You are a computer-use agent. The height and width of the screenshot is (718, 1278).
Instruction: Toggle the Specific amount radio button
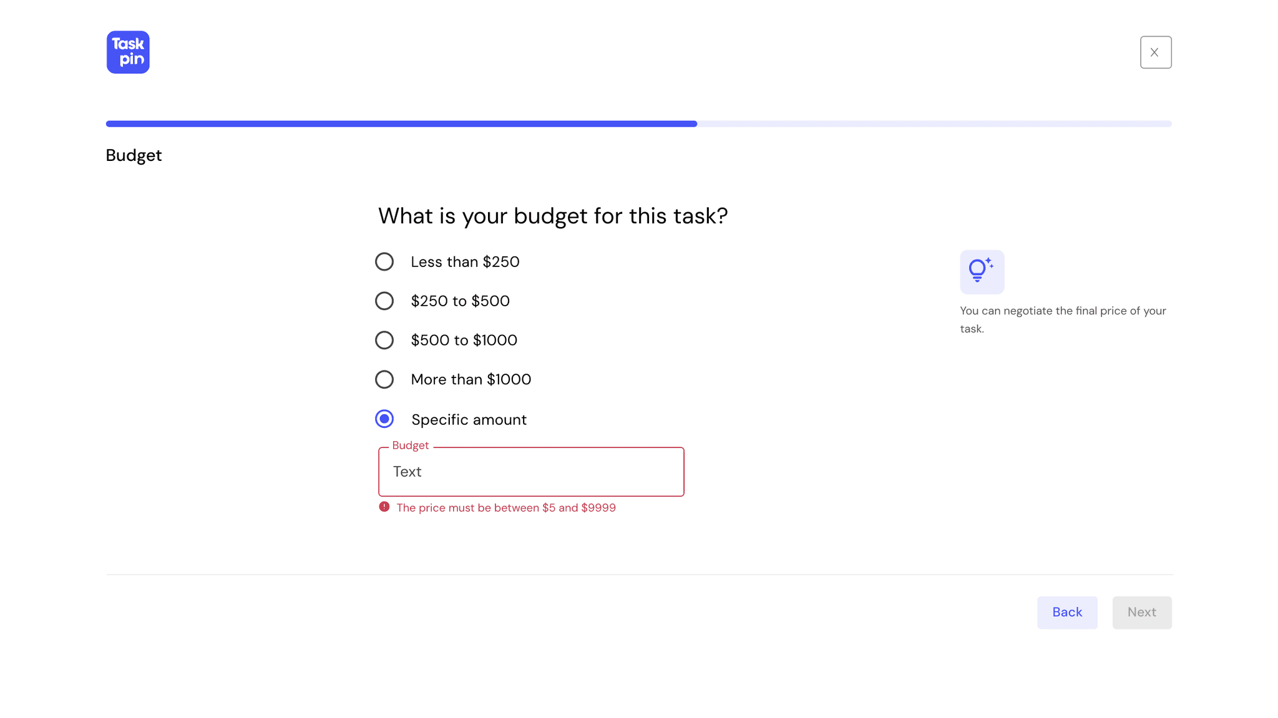coord(384,419)
